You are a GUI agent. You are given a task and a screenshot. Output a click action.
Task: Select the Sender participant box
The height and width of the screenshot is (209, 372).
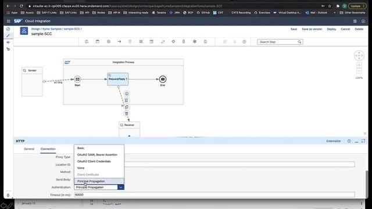click(32, 81)
